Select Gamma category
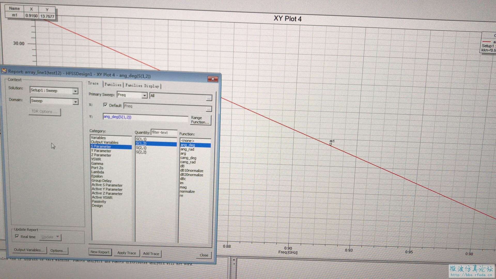496x279 pixels. coord(97,164)
